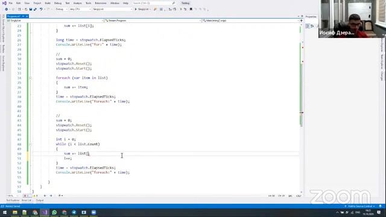Click the notifications bell in status bar
Image resolution: width=386 pixels, height=217 pixels.
pos(381,206)
